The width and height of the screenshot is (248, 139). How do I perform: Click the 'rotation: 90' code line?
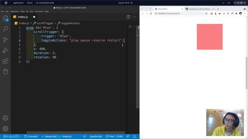(x=45, y=57)
